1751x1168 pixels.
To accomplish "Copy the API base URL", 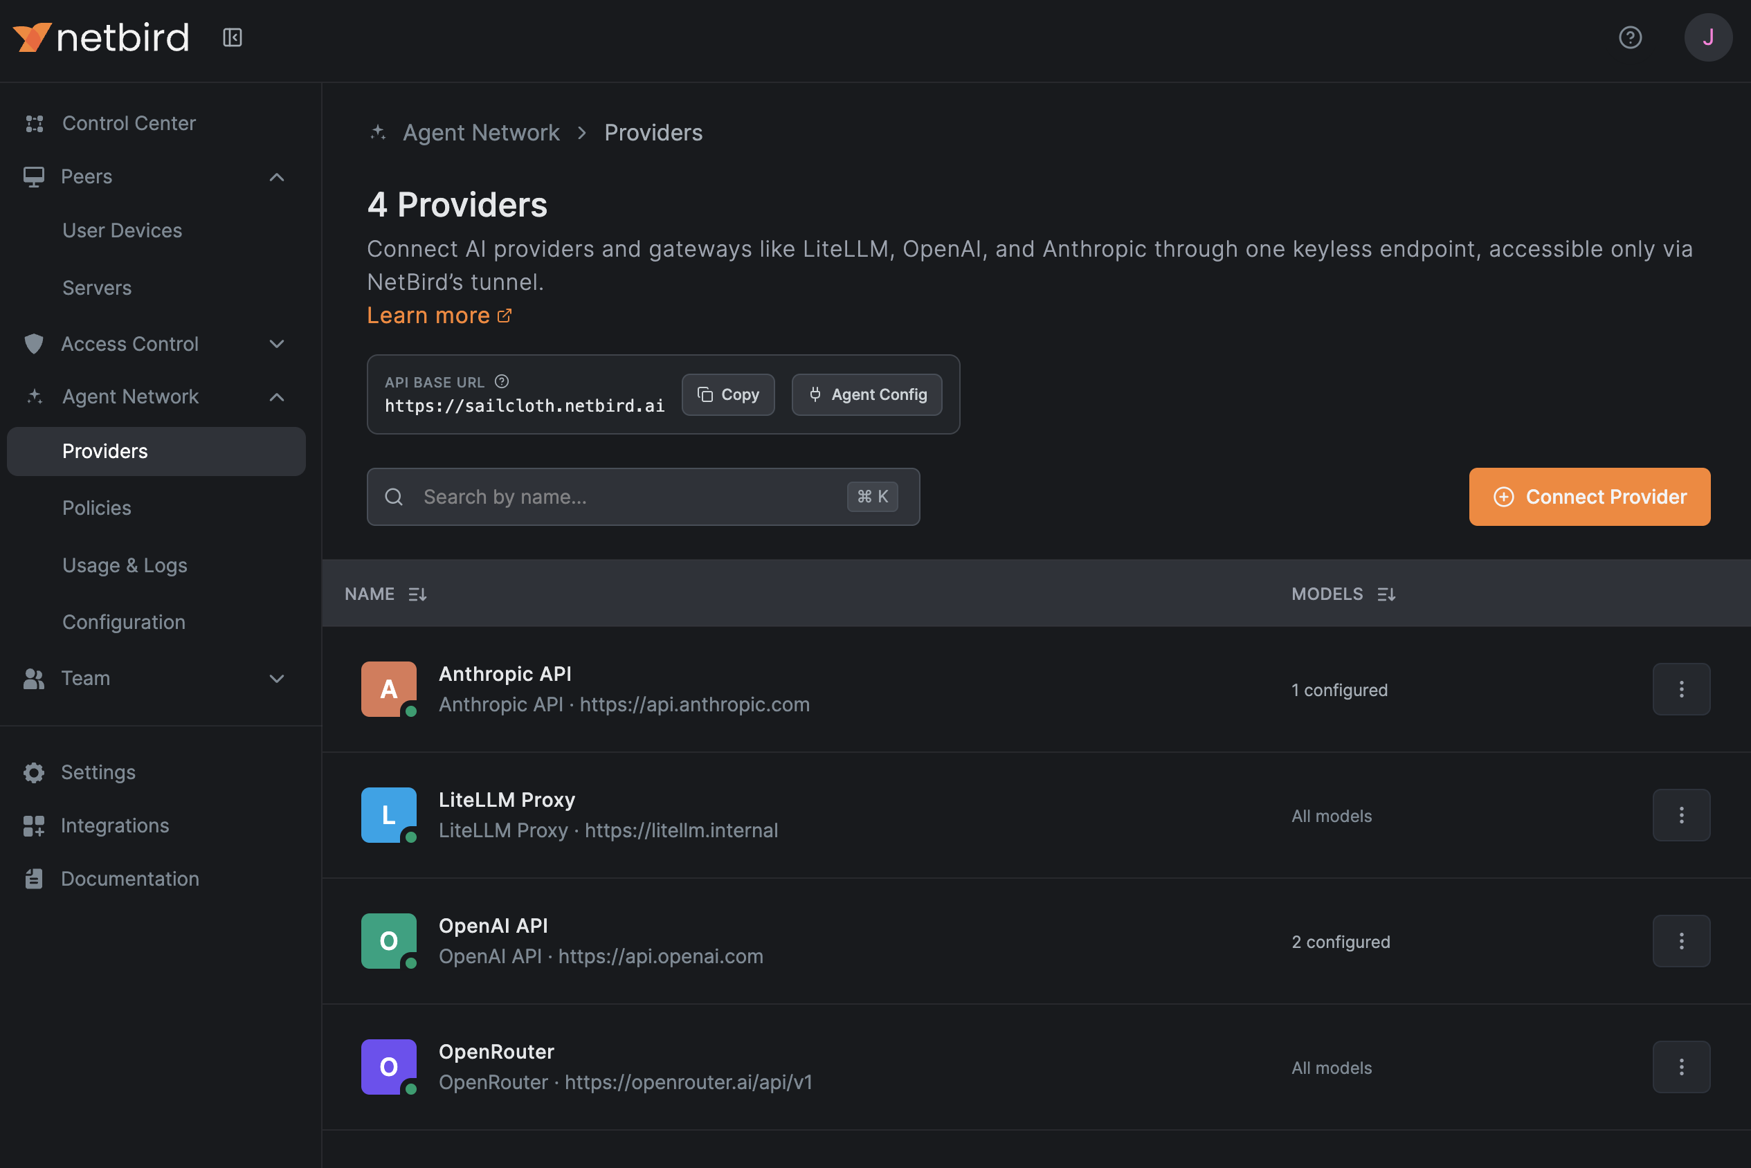I will [728, 395].
